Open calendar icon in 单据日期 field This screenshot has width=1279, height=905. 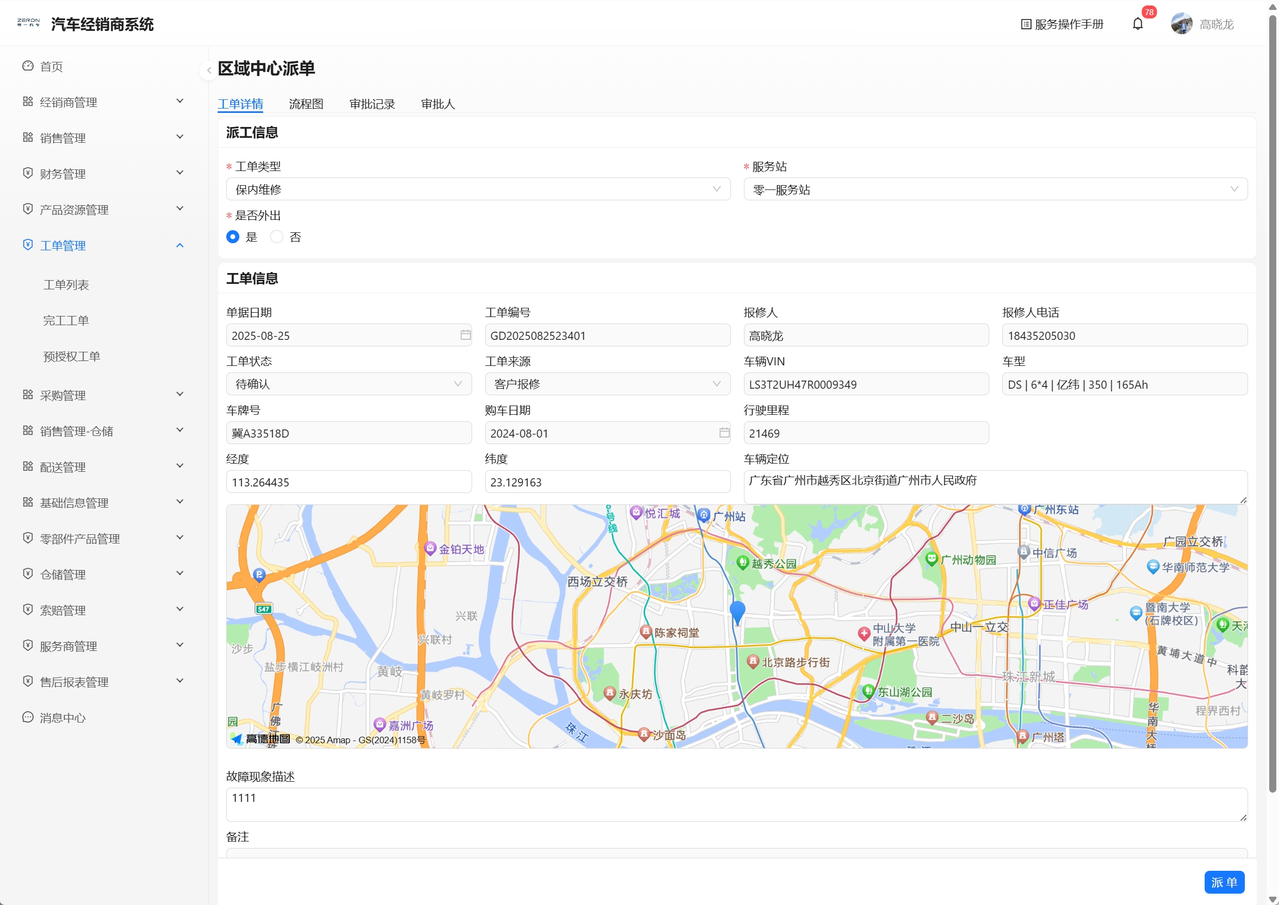click(x=466, y=335)
